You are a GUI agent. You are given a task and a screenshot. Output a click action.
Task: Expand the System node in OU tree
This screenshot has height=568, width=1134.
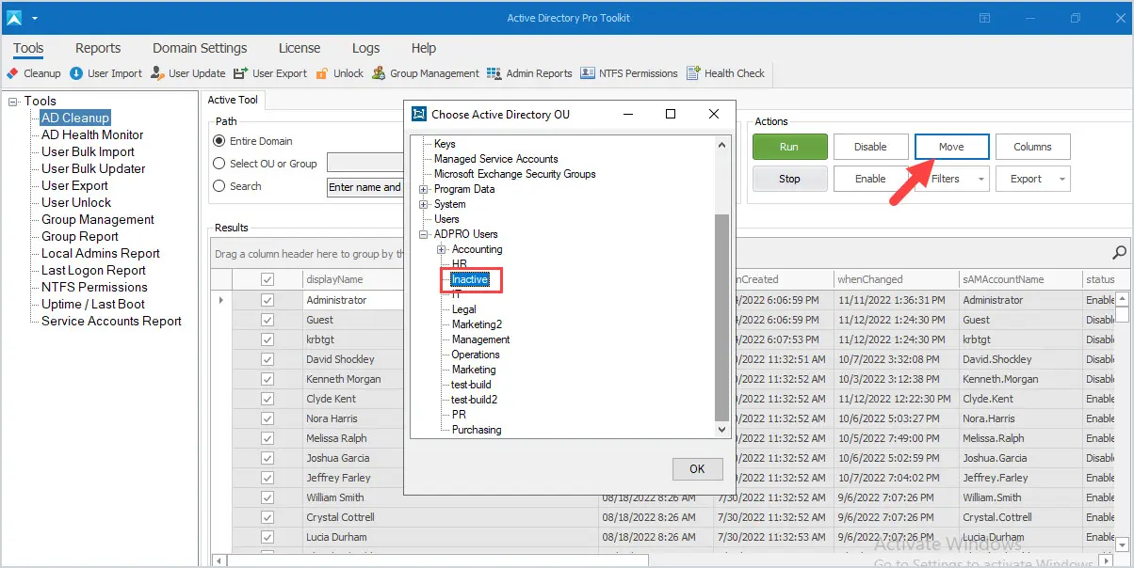tap(424, 204)
